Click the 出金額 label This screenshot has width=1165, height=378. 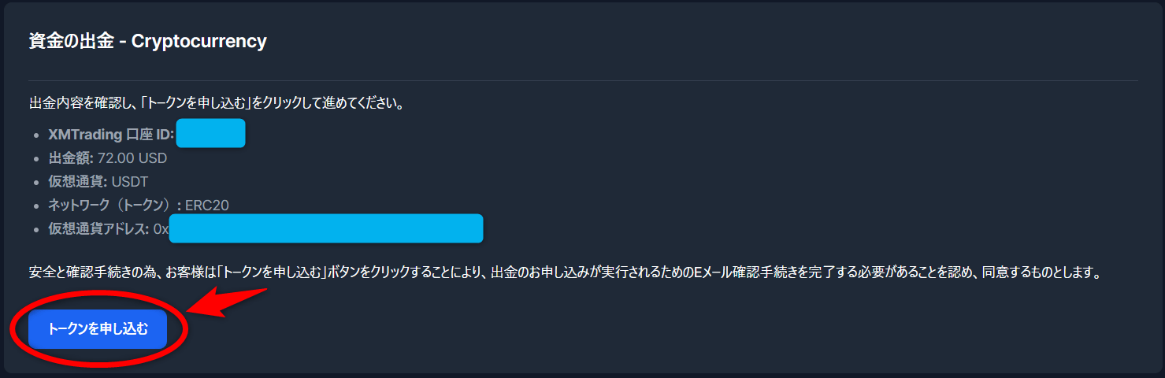click(x=70, y=158)
